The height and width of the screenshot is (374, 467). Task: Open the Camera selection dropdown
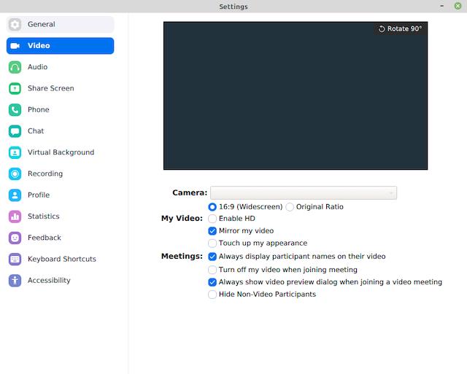[304, 192]
